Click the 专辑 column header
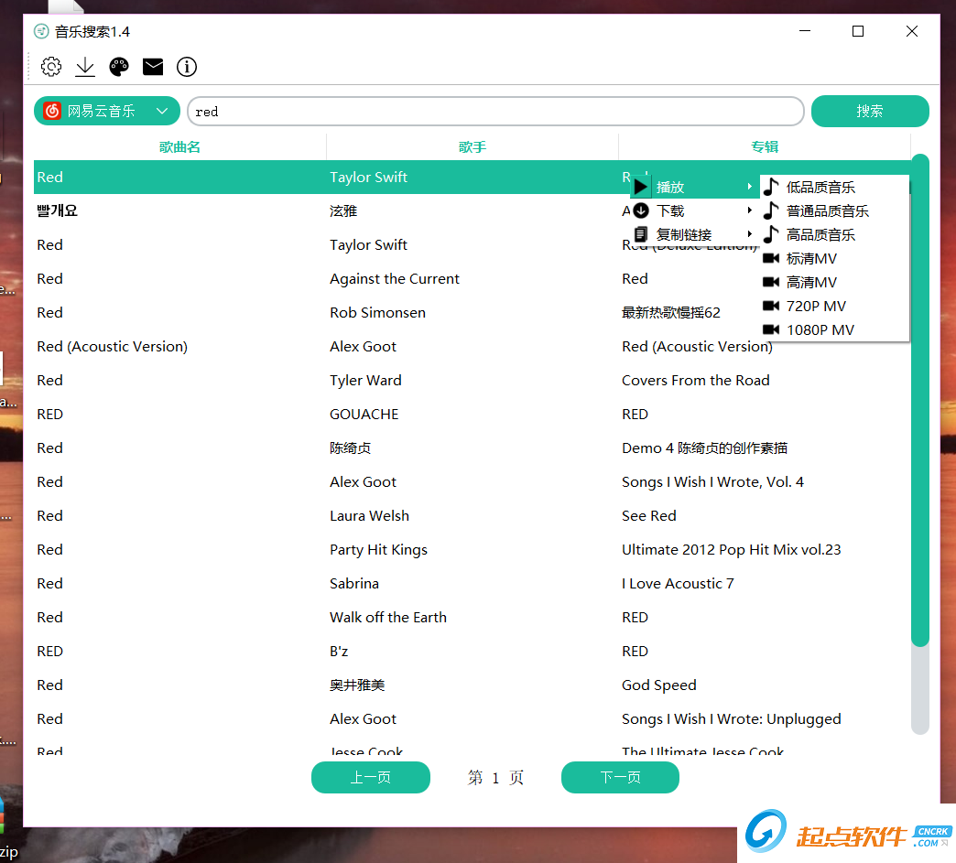The height and width of the screenshot is (863, 956). click(x=765, y=146)
